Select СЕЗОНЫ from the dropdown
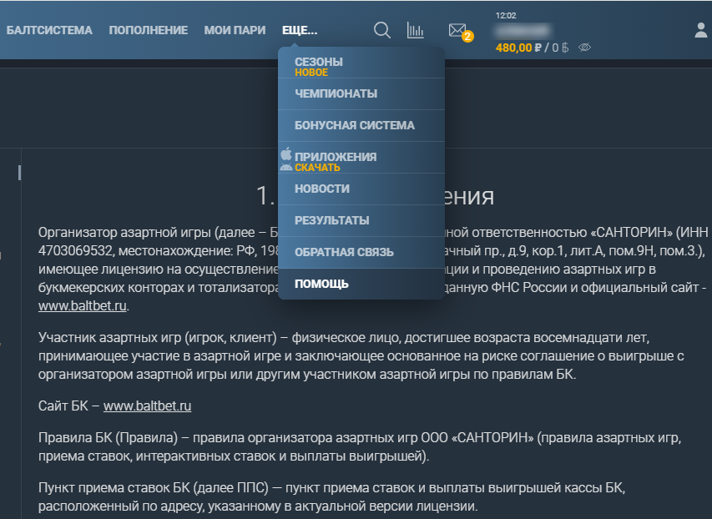 (361, 63)
